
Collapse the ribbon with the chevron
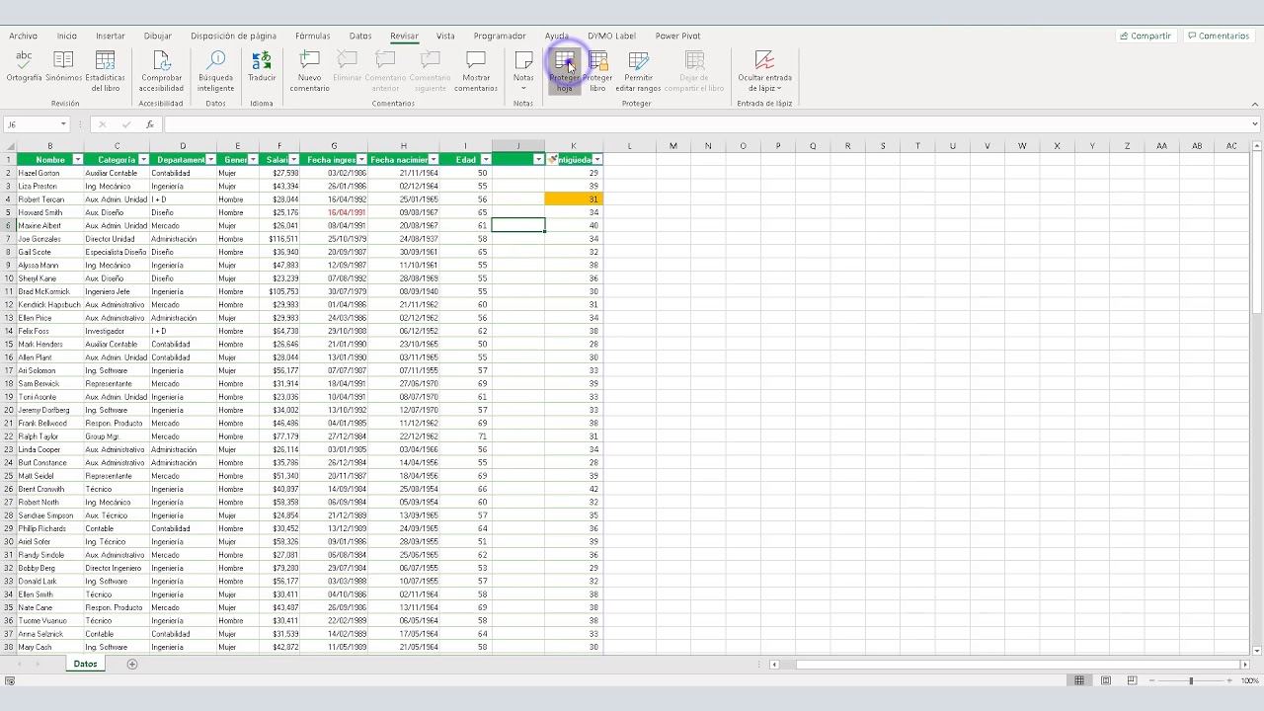point(1255,104)
